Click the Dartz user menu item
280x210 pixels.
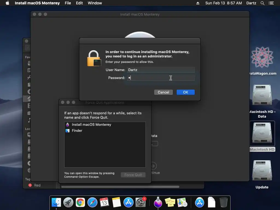click(x=251, y=3)
